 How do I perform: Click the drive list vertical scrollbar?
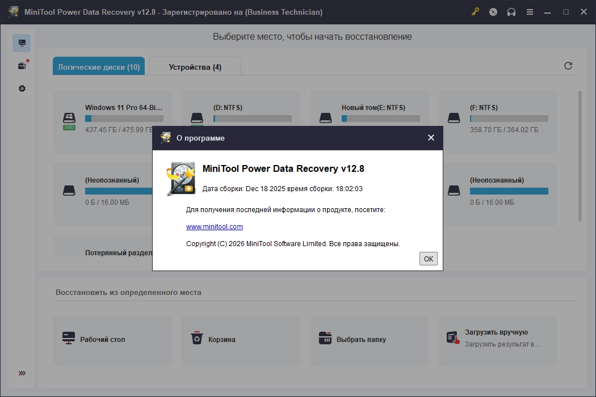(x=580, y=156)
